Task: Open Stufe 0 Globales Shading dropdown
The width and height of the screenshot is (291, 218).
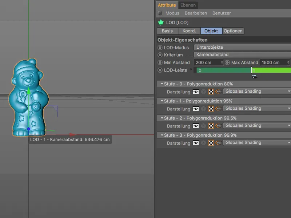Action: (x=257, y=92)
